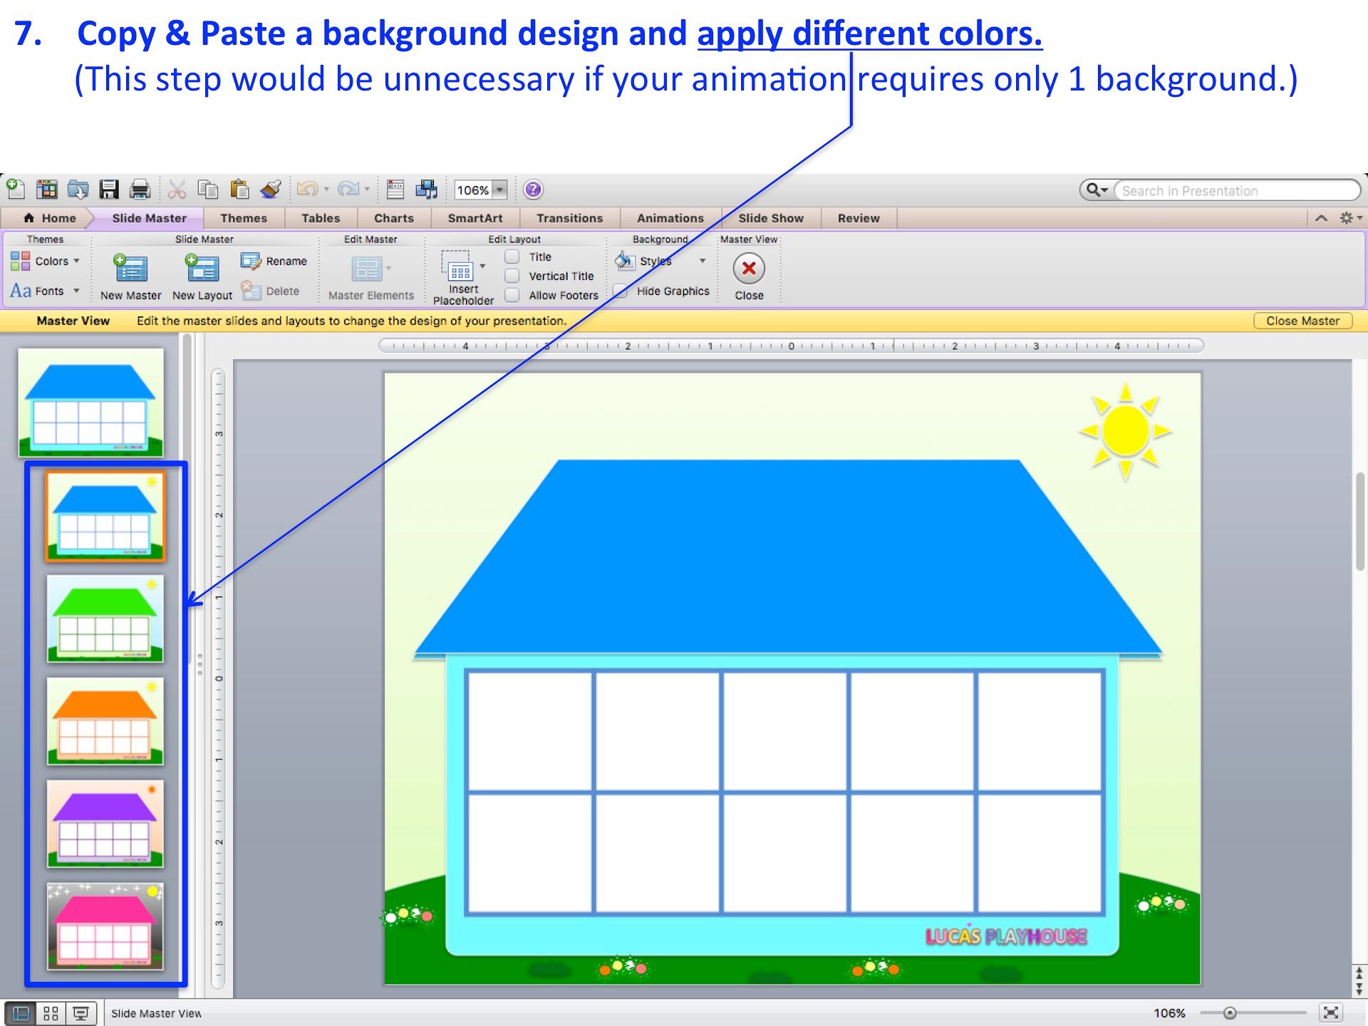Click the Paste icon in the toolbar

[x=240, y=190]
